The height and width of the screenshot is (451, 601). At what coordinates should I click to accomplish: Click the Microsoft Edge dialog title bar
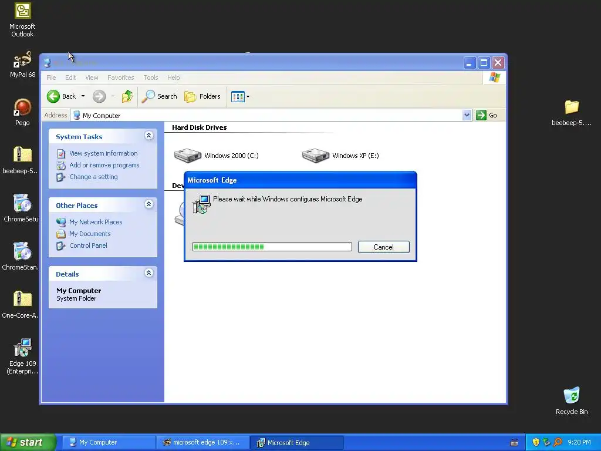(x=300, y=180)
